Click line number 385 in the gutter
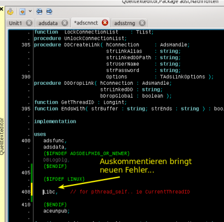 [x=26, y=45]
